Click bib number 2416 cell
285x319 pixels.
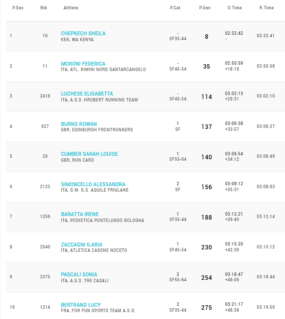point(45,96)
